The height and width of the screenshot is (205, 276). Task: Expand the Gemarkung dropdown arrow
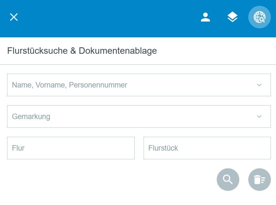259,116
